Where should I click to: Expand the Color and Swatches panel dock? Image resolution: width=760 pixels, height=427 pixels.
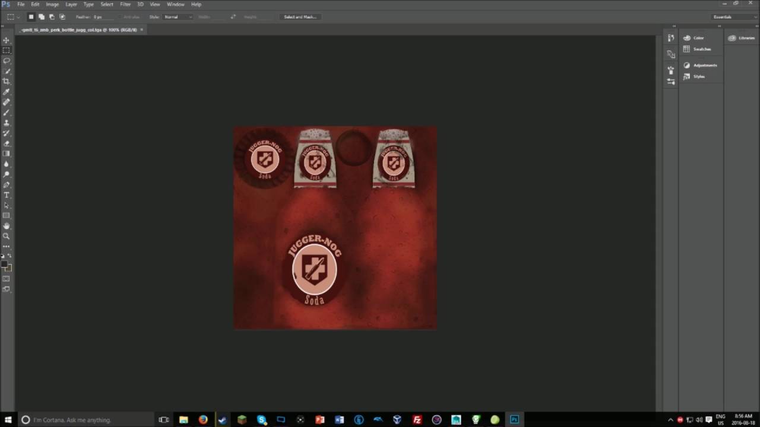[719, 27]
